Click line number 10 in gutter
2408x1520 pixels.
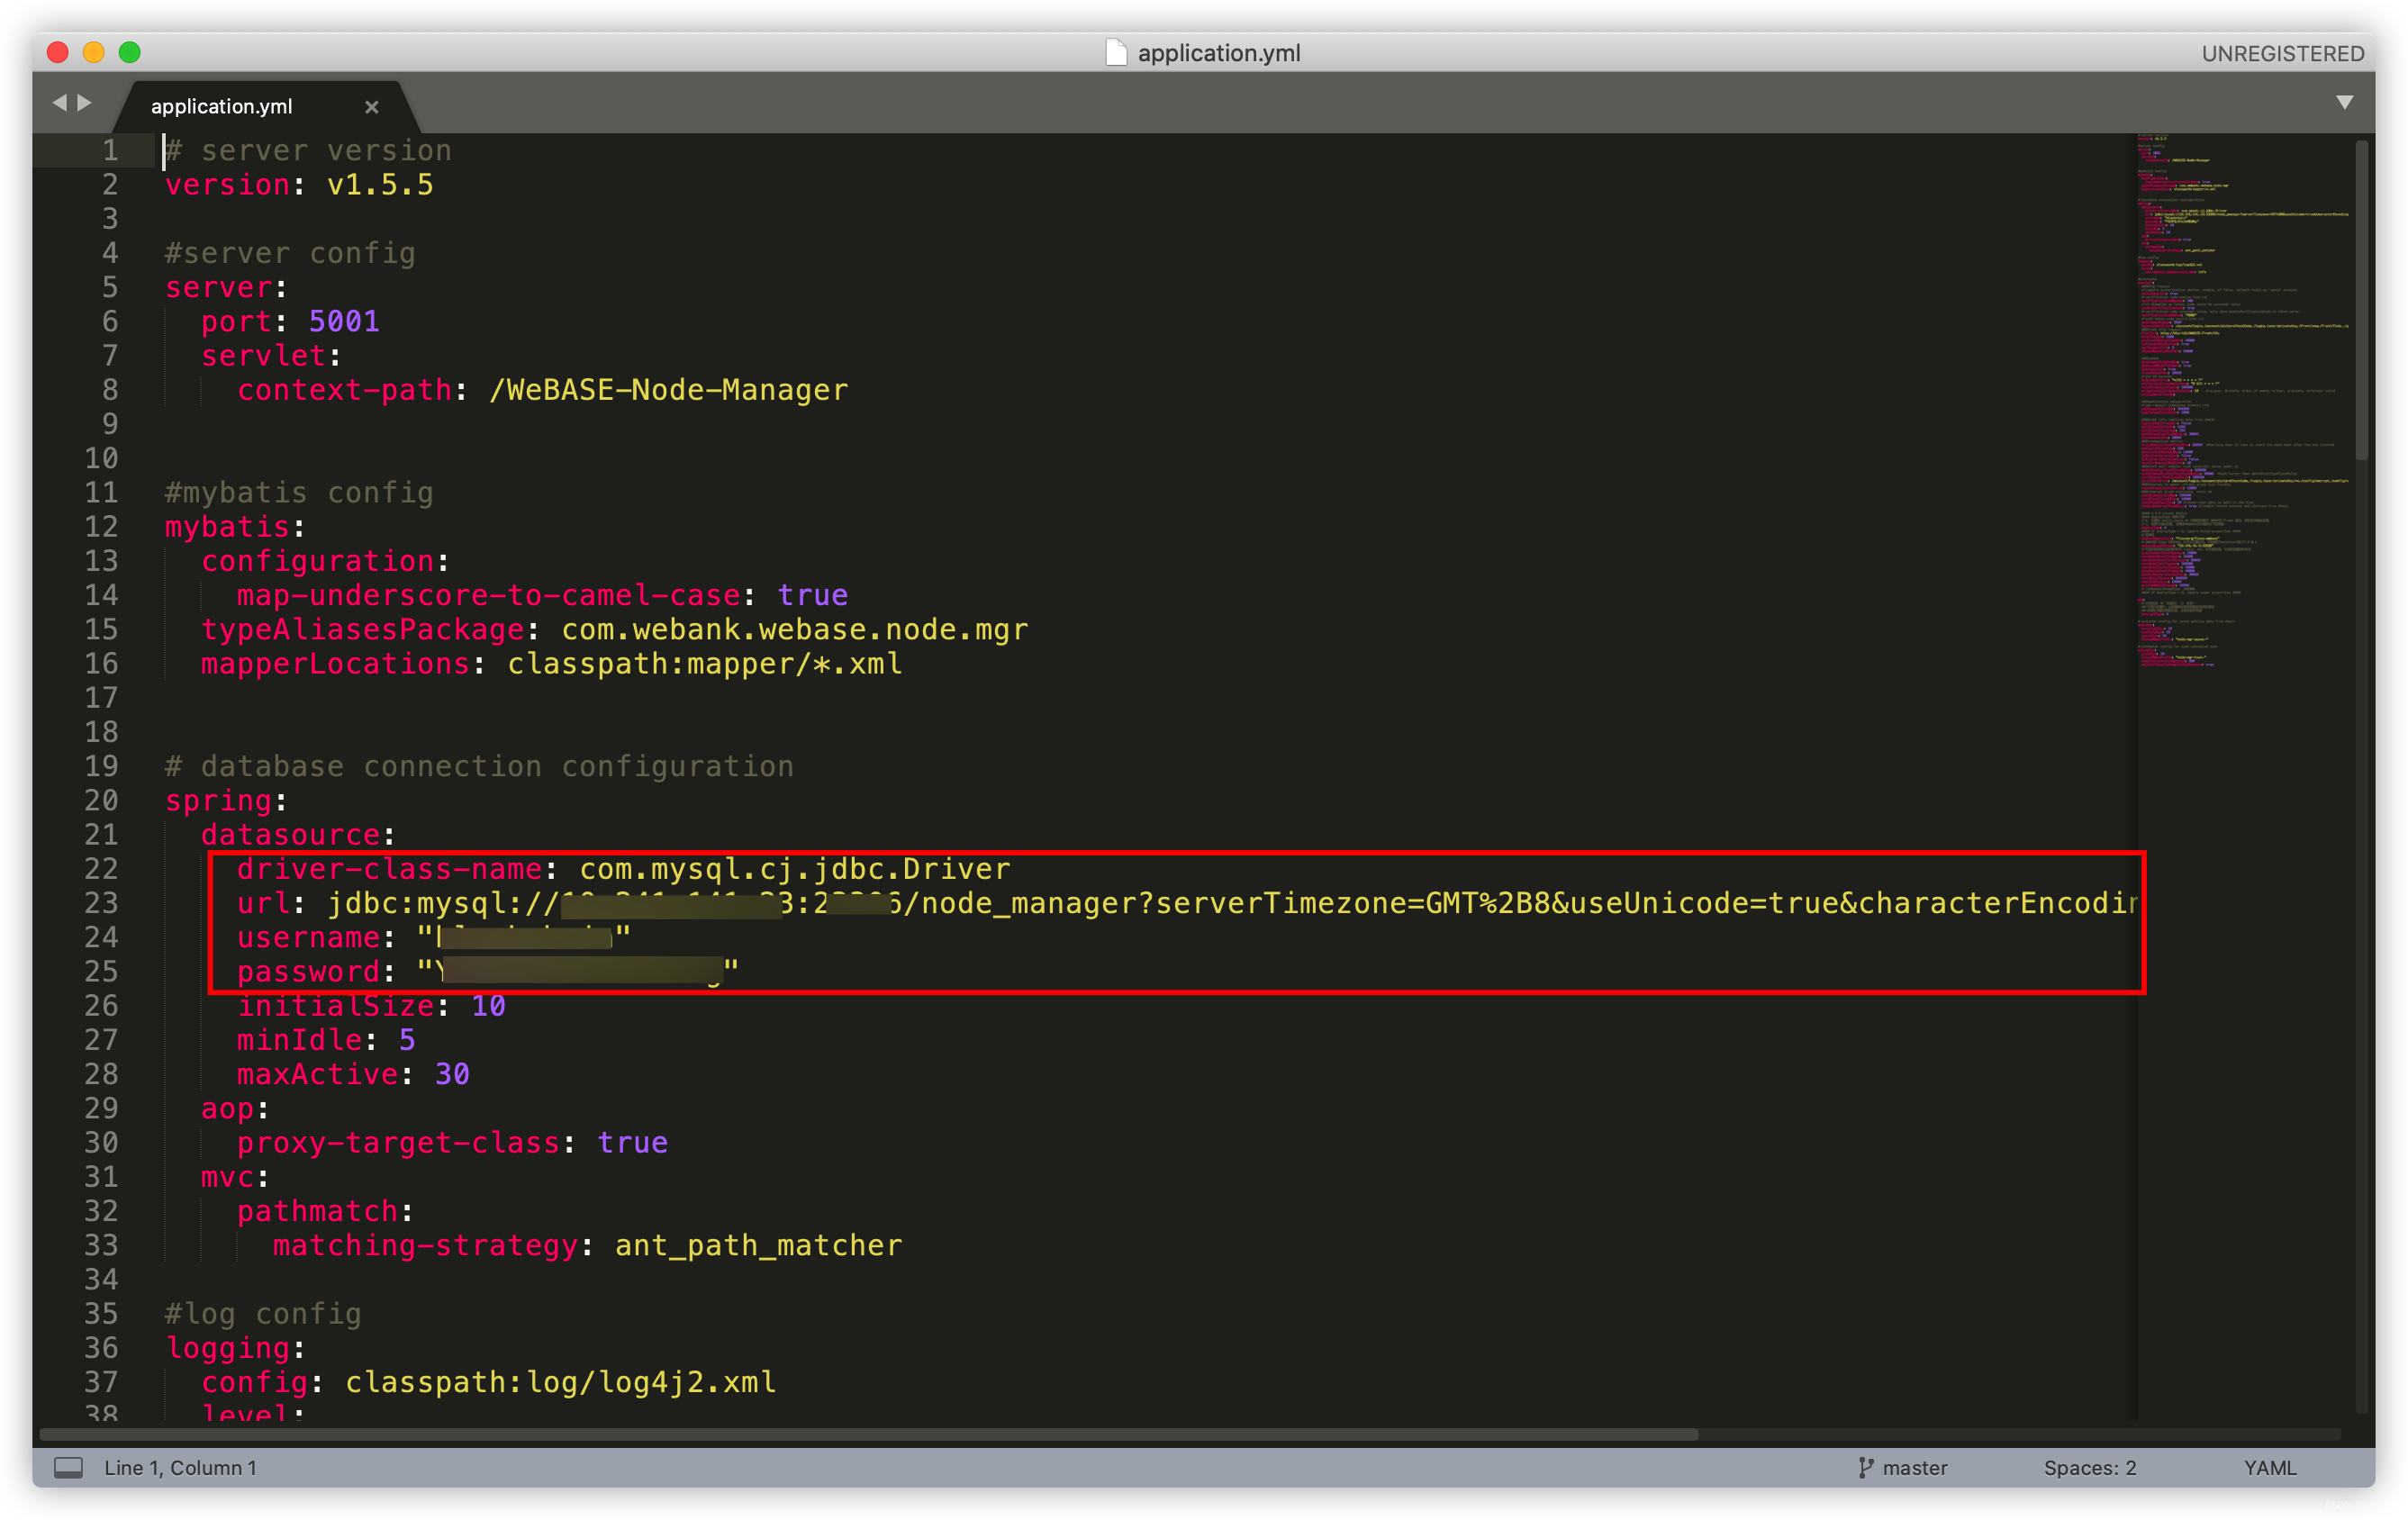[101, 458]
